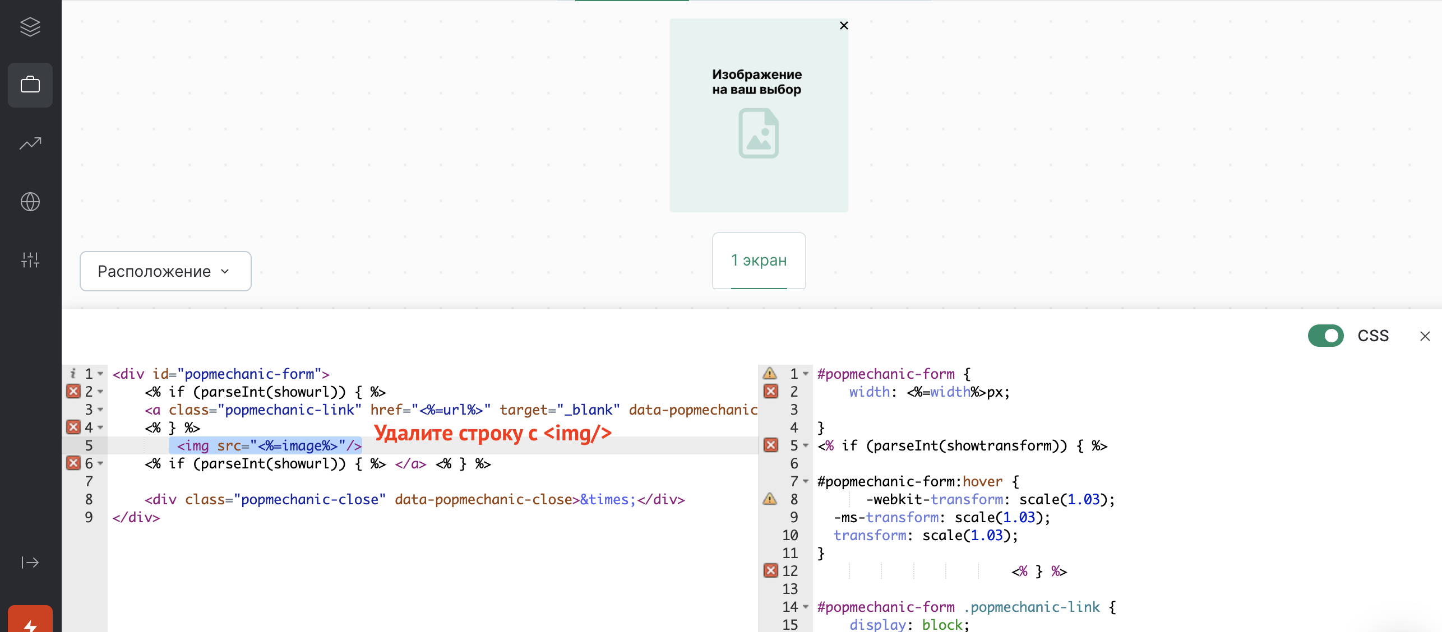Image resolution: width=1442 pixels, height=632 pixels.
Task: Open the sliders settings icon
Action: 30,259
